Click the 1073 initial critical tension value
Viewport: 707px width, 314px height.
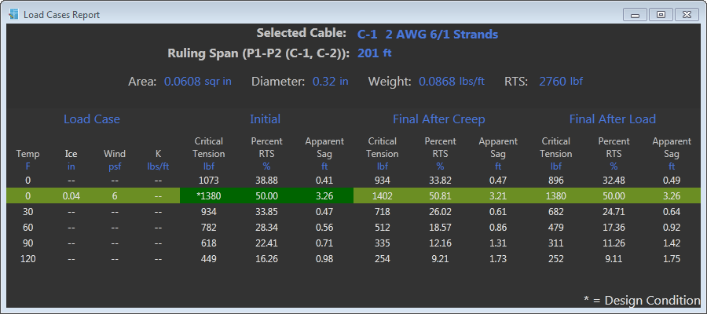click(x=209, y=181)
